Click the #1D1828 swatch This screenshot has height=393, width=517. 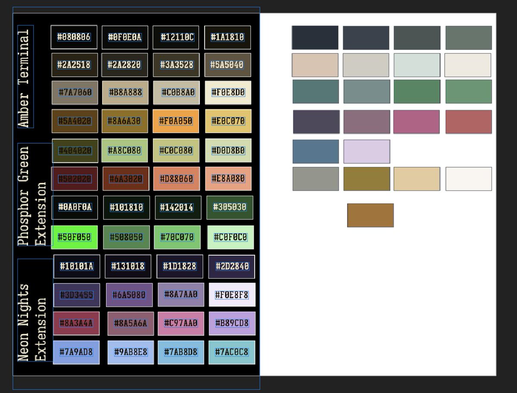click(180, 266)
